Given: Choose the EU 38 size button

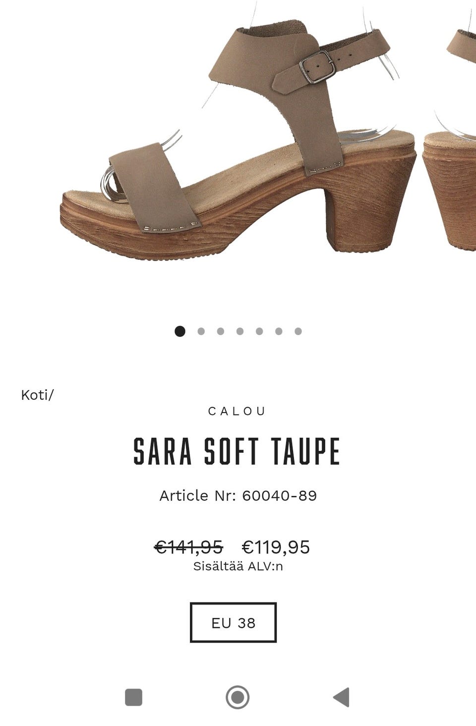Looking at the screenshot, I should 233,622.
